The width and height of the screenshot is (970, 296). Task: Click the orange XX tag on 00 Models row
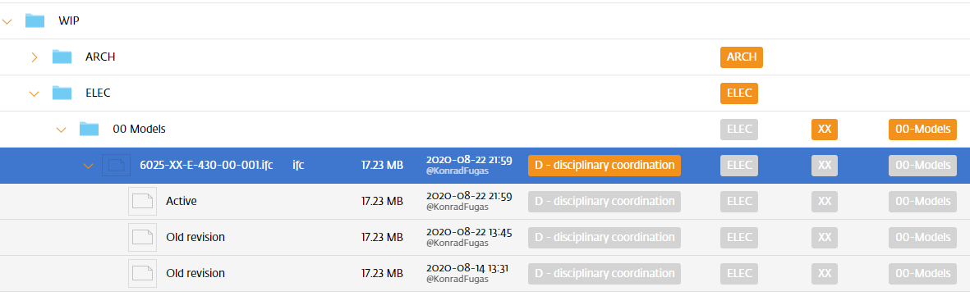coord(824,130)
